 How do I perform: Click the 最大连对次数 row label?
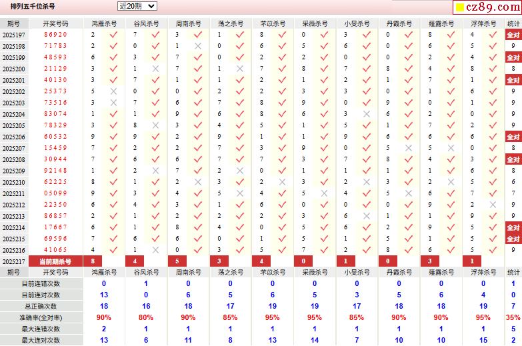coord(41,341)
